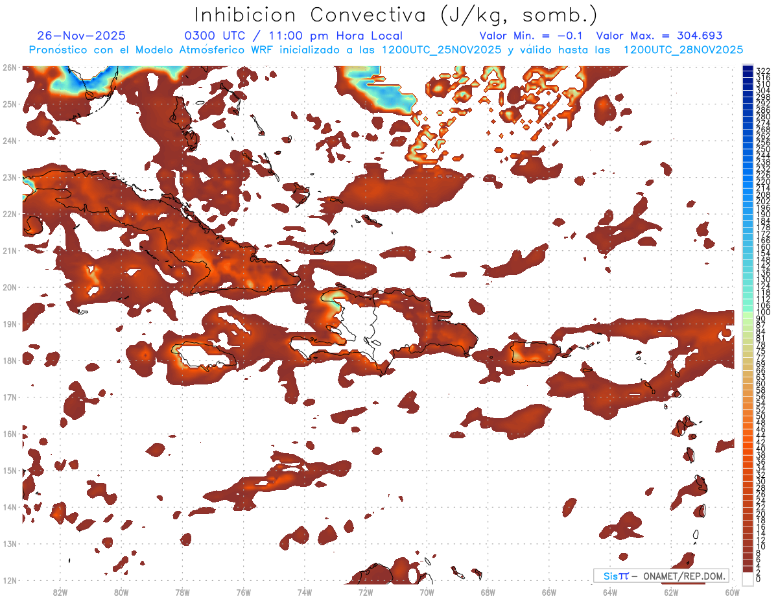Click the '22N' latitude label
Viewport: 778px width, 601px height.
(10, 214)
